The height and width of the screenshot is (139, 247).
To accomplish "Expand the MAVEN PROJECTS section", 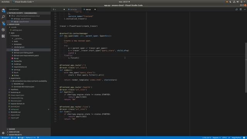I will point(28,135).
